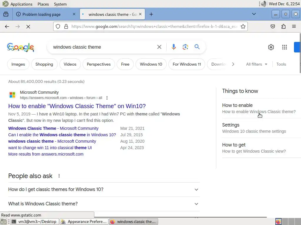This screenshot has height=225, width=301.
Task: Stop loading the page
Action: pyautogui.click(x=28, y=27)
